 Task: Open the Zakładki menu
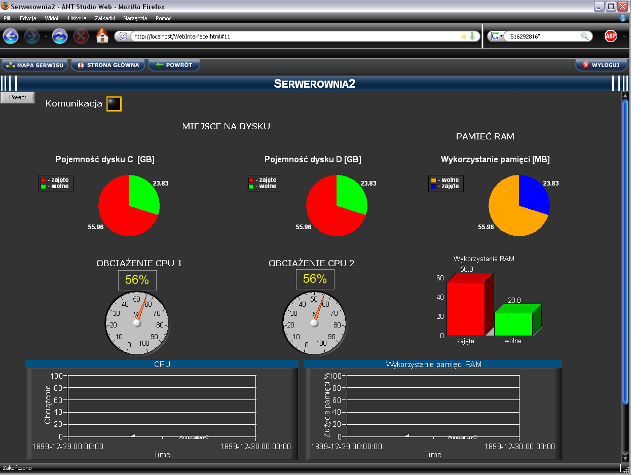tap(105, 18)
